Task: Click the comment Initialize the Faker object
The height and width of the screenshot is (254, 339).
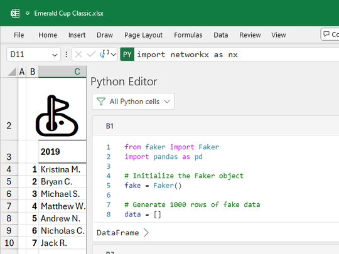Action: (x=184, y=176)
